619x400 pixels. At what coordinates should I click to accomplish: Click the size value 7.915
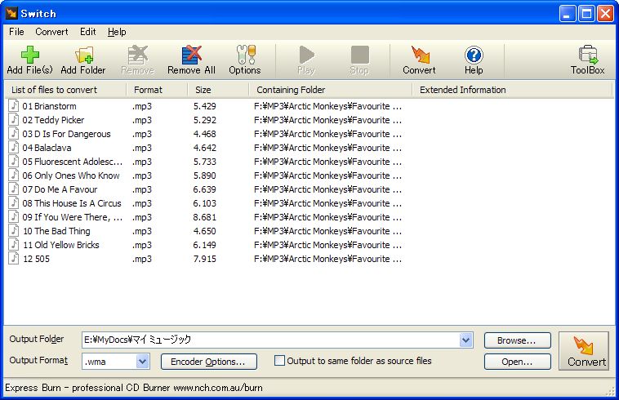coord(204,259)
